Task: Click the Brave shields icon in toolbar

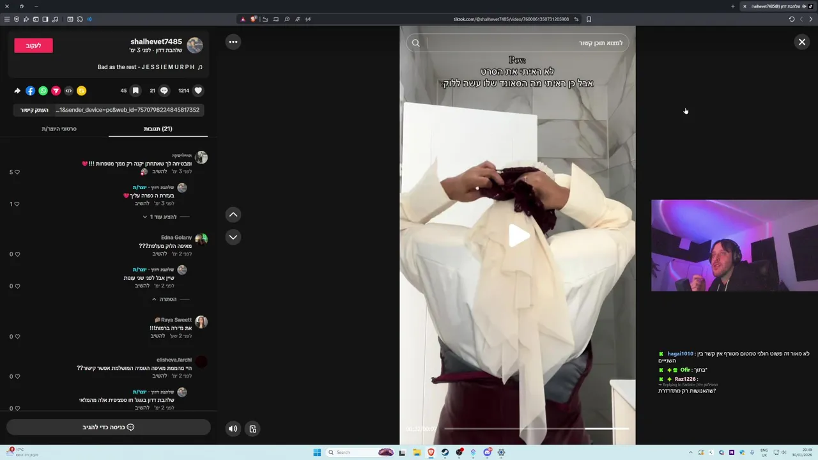Action: pyautogui.click(x=17, y=19)
